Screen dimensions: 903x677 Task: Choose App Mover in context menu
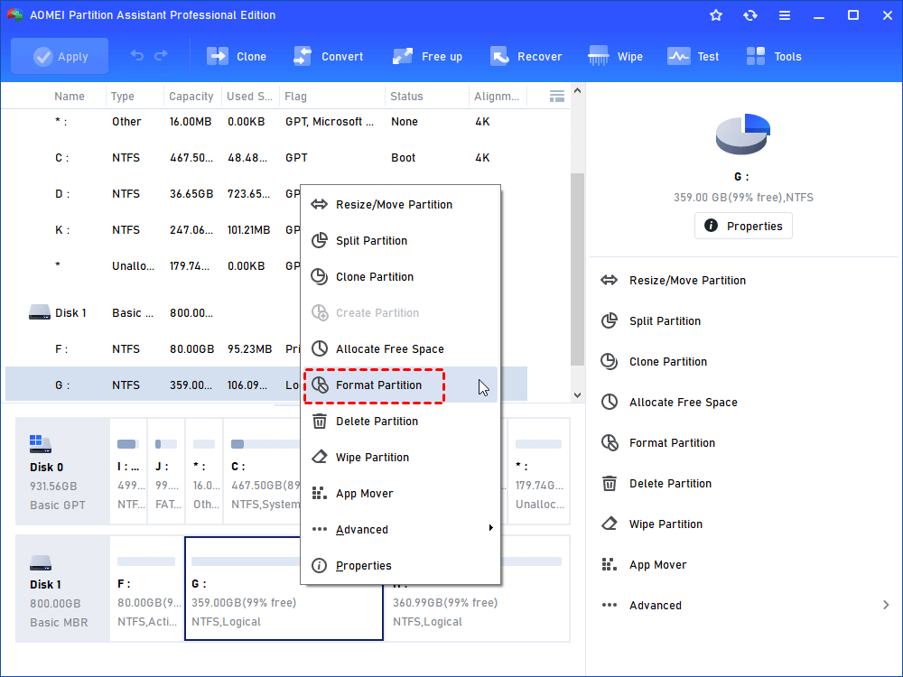(401, 494)
